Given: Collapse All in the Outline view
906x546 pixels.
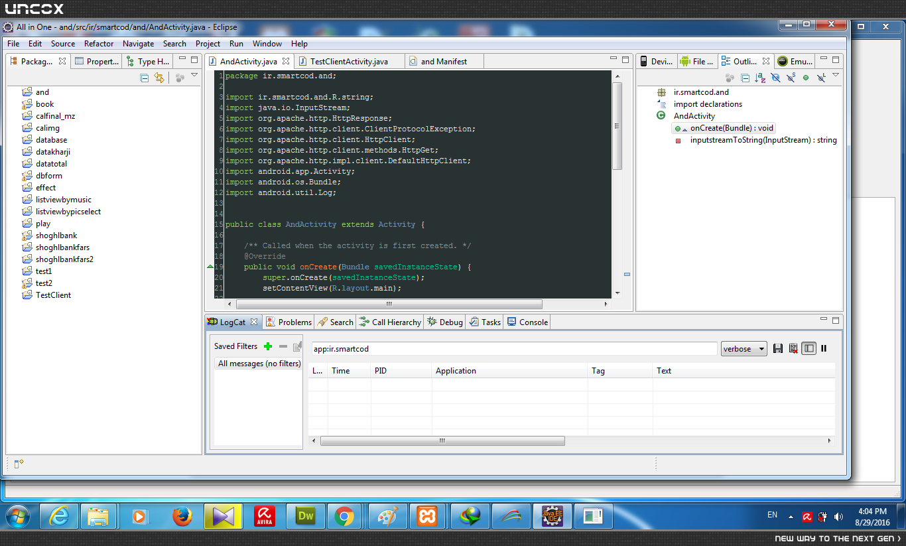Looking at the screenshot, I should click(745, 78).
